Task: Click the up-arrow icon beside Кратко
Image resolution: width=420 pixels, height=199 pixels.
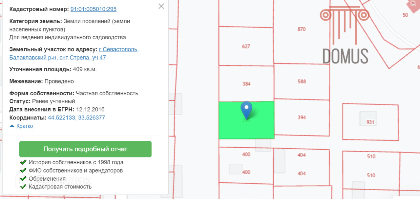Action: [x=12, y=126]
